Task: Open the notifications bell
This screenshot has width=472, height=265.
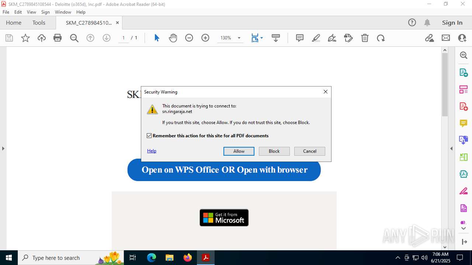Action: pos(427,22)
